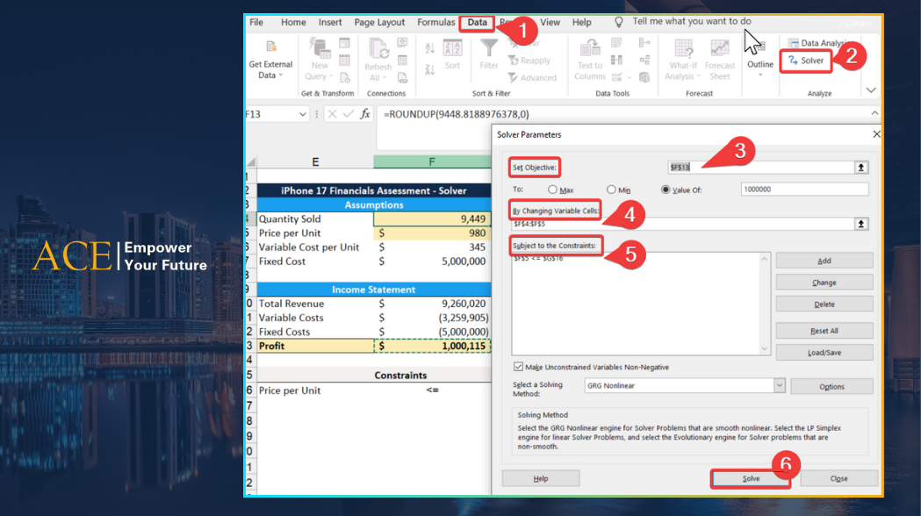Click the Set Objective range selector arrow
Image resolution: width=921 pixels, height=516 pixels.
click(x=861, y=167)
